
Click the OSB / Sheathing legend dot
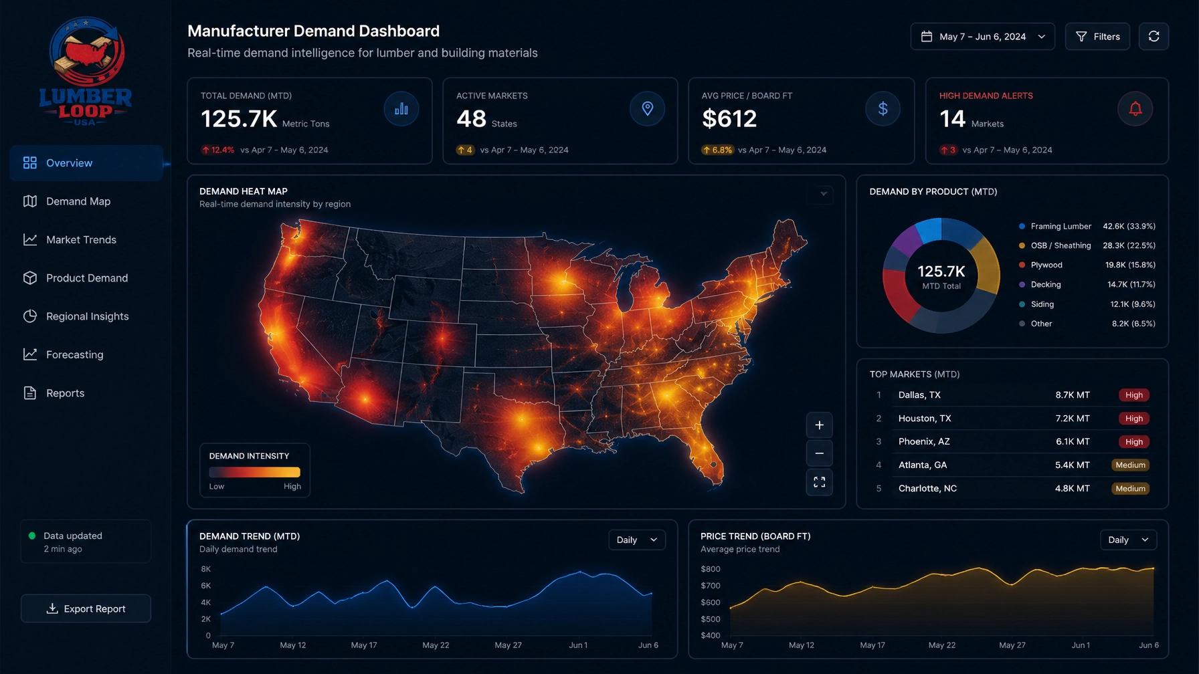[1022, 246]
